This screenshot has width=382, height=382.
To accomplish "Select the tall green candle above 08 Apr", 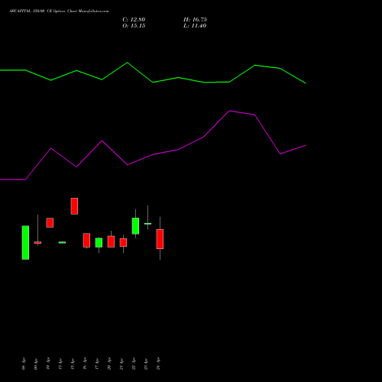I will point(25,242).
